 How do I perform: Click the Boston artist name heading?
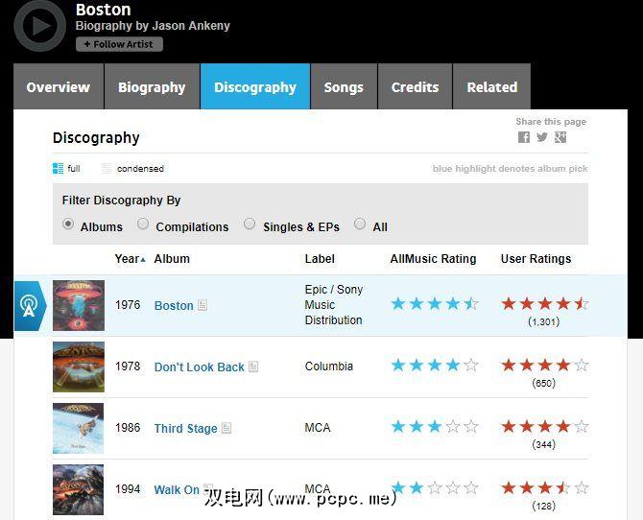(104, 9)
